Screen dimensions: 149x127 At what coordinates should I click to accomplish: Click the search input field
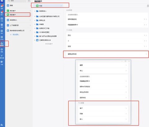17,1
